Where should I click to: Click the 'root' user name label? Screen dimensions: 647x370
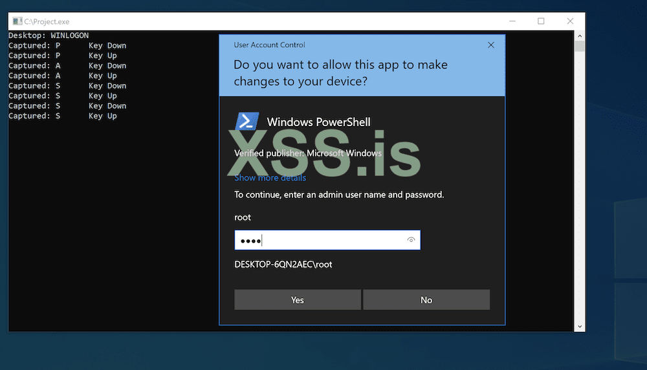click(243, 217)
